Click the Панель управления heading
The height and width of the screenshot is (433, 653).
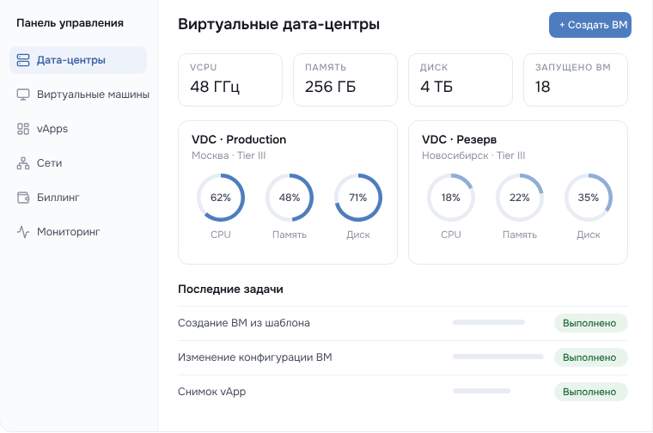point(70,23)
